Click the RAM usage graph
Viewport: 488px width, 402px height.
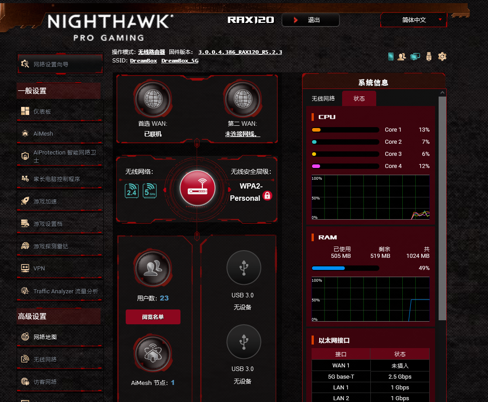pos(370,299)
